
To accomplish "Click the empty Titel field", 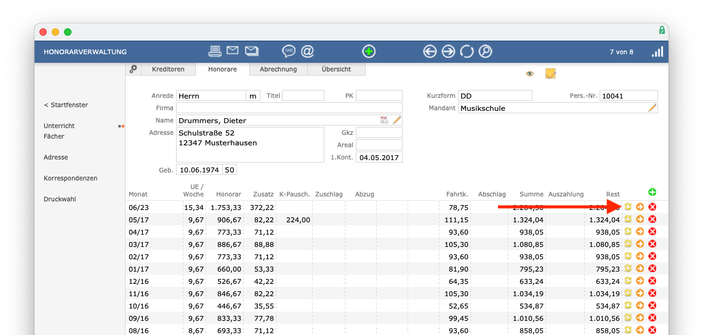I will coord(303,95).
